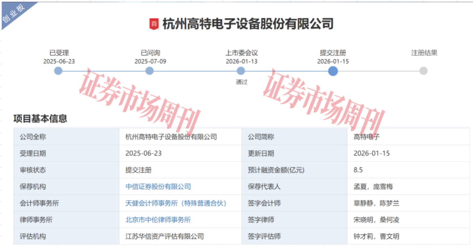Click the date 2025-07-09 under 已问询
This screenshot has height=247, width=473.
150,61
